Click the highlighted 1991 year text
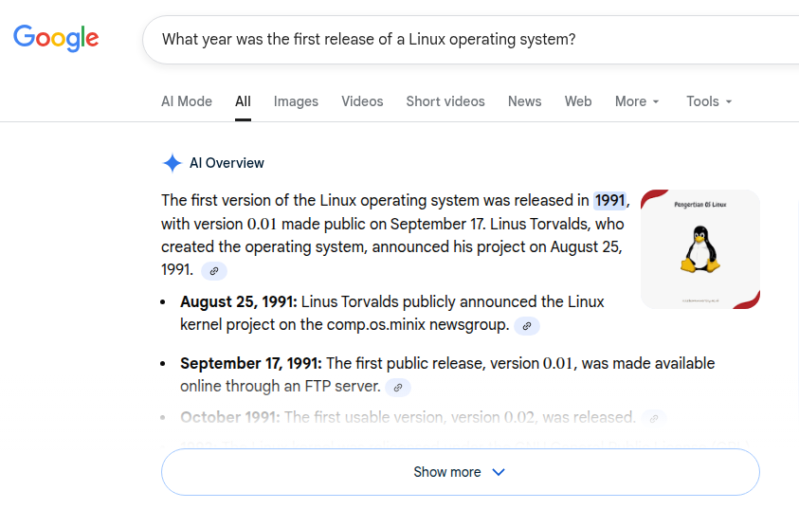This screenshot has height=509, width=799. coord(609,200)
